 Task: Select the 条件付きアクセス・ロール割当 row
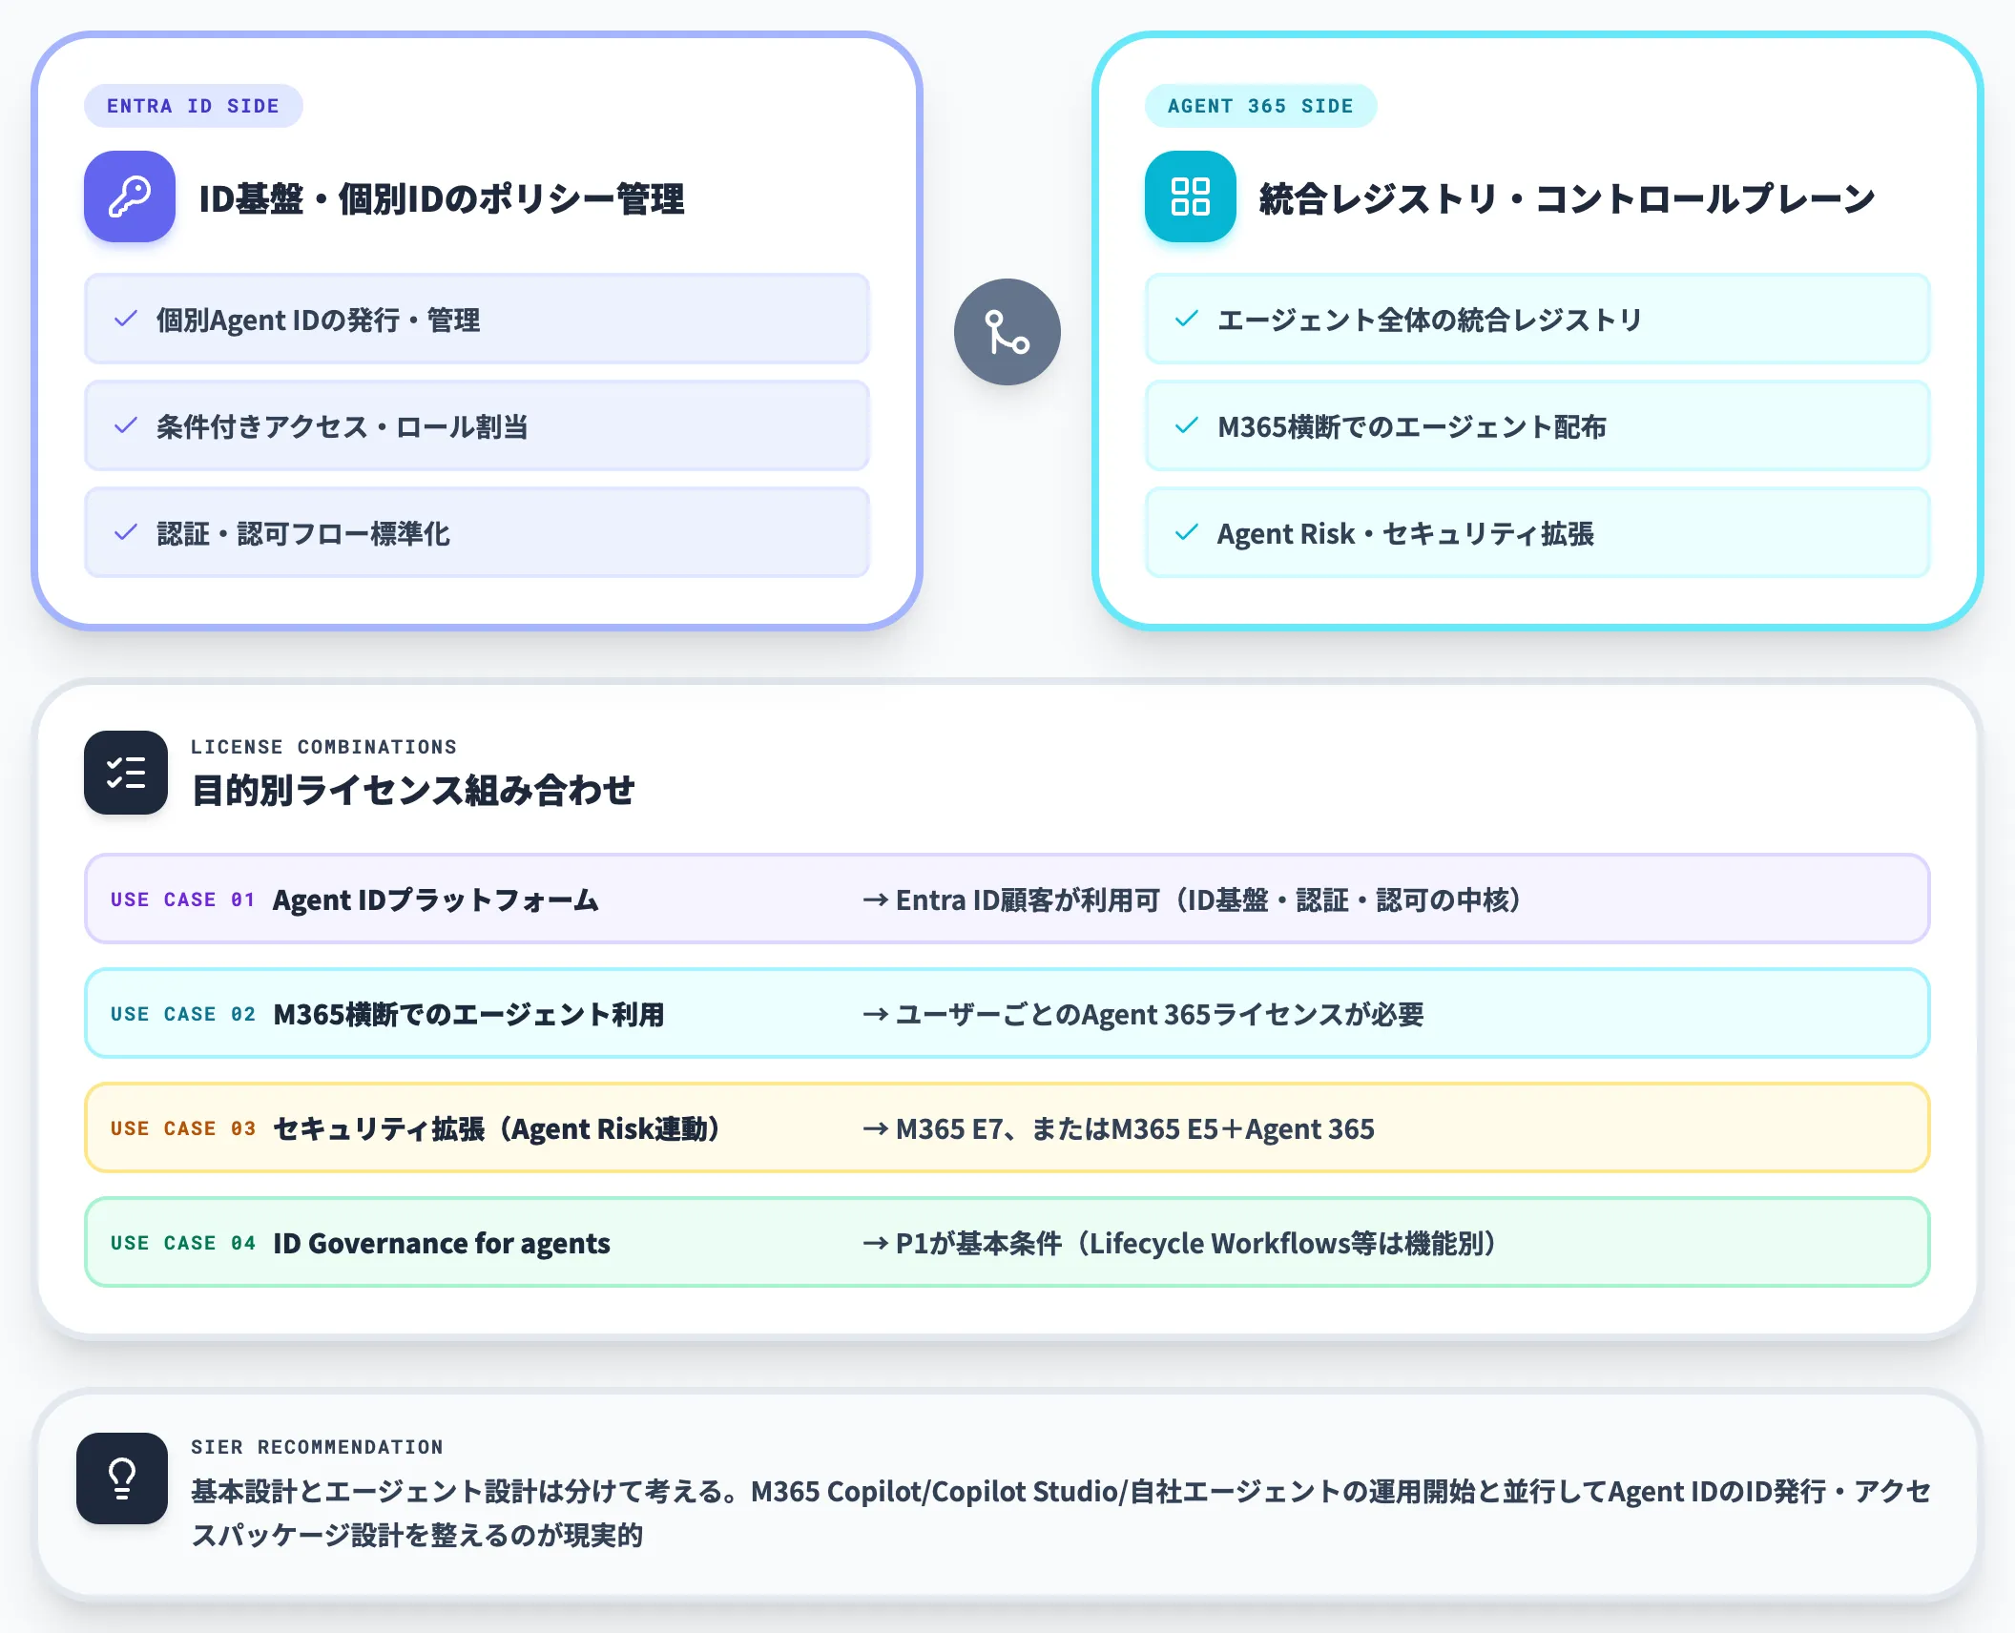coord(477,426)
